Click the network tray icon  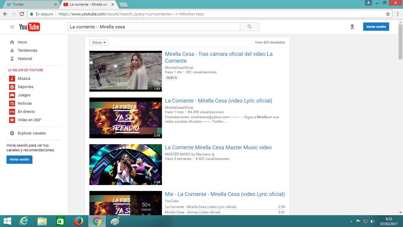point(365,221)
